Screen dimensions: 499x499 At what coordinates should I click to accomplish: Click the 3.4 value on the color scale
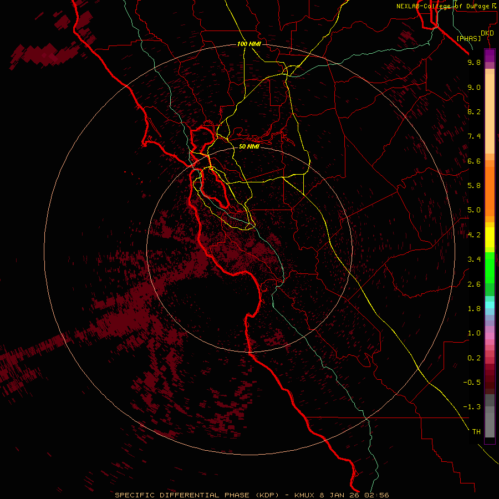coord(474,259)
